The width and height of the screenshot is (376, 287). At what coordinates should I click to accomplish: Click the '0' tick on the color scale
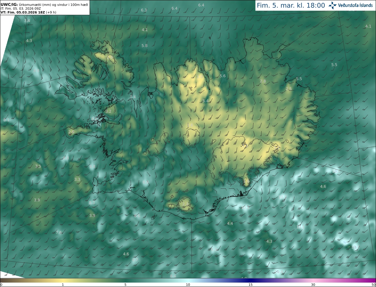click(x=1, y=285)
